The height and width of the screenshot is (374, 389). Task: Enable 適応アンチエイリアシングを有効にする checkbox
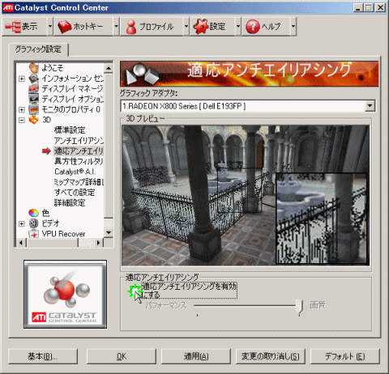[x=134, y=291]
